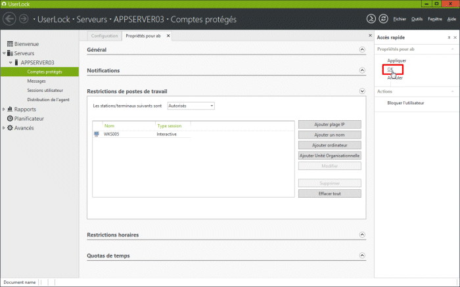Click the Effacer tout button
The width and height of the screenshot is (460, 287).
coord(330,194)
